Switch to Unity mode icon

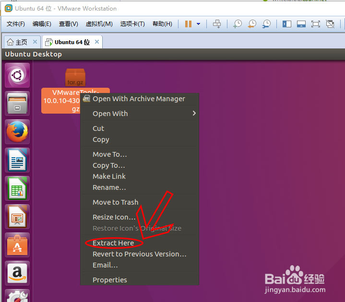click(330, 24)
